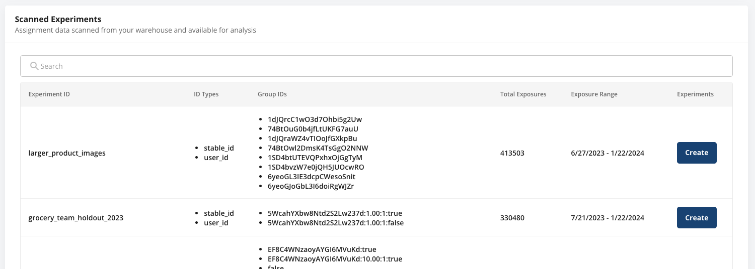Click group ID 74BtOuG0b4jfLtUKFG7auU
Image resolution: width=755 pixels, height=269 pixels.
pos(313,129)
